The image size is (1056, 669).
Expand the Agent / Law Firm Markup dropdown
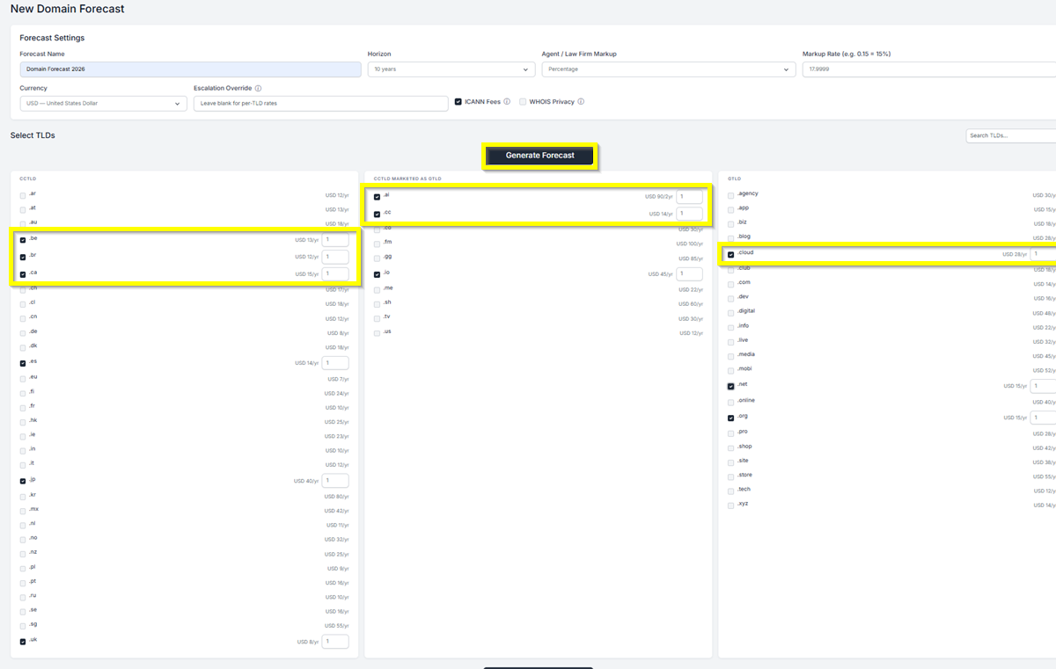pyautogui.click(x=668, y=69)
